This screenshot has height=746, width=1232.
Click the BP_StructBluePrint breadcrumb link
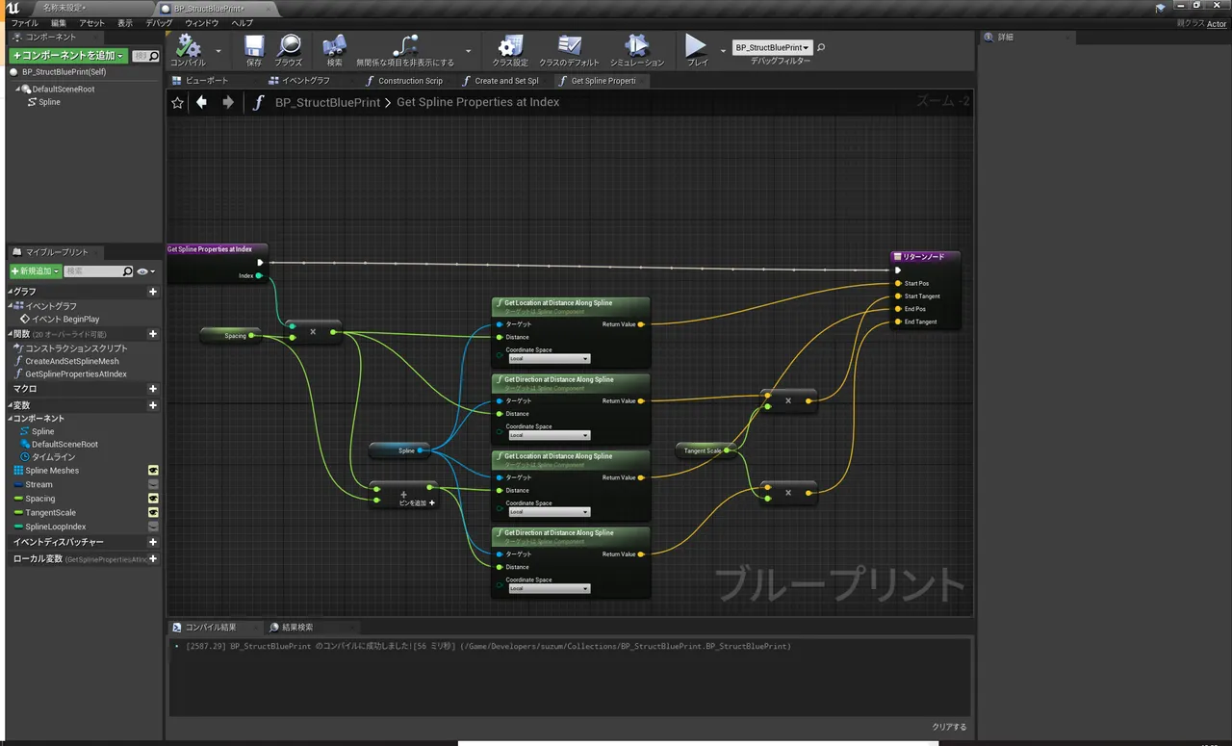pos(327,102)
